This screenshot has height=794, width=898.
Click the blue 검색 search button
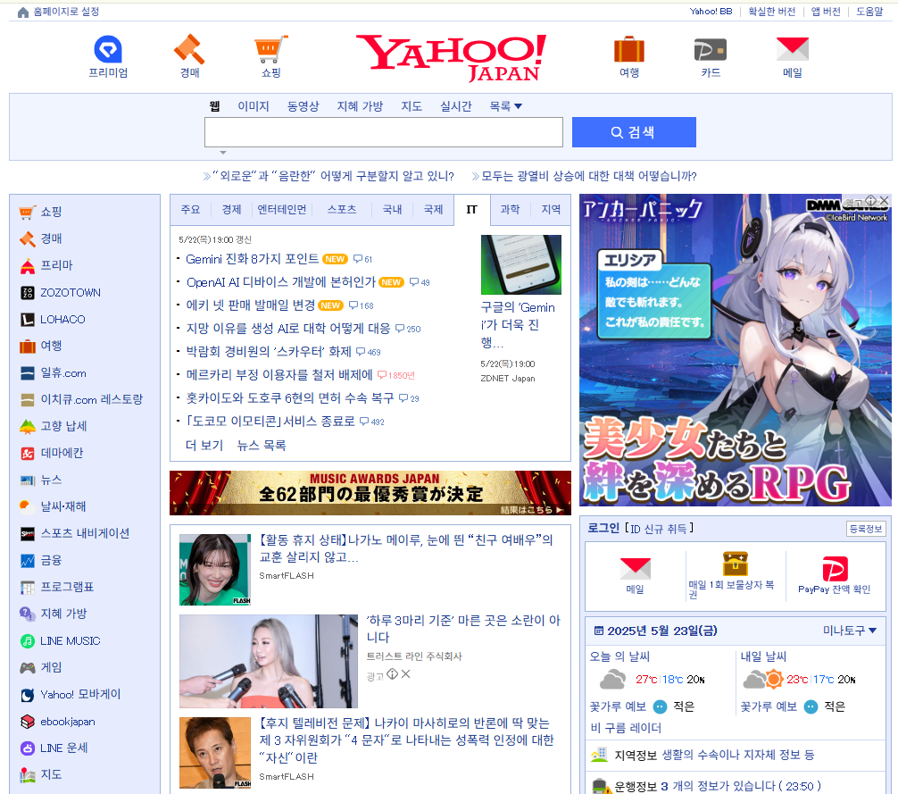point(634,132)
